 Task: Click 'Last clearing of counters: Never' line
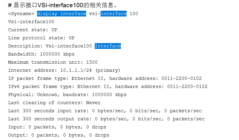click(x=54, y=103)
